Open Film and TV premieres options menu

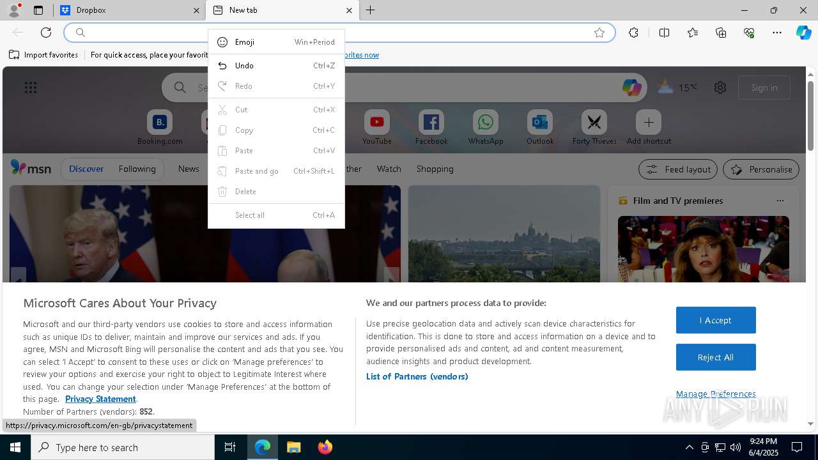tap(780, 201)
